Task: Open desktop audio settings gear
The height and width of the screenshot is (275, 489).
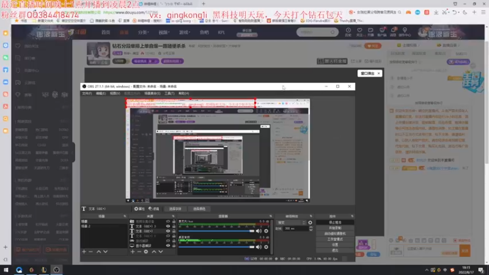Action: [x=266, y=247]
